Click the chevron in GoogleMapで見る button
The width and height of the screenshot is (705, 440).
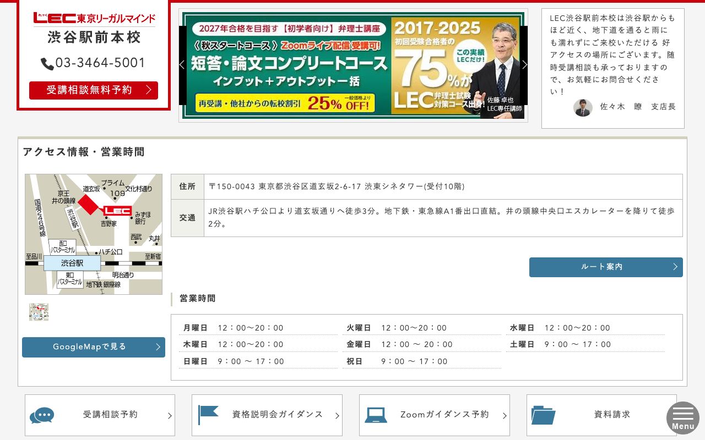click(x=158, y=347)
